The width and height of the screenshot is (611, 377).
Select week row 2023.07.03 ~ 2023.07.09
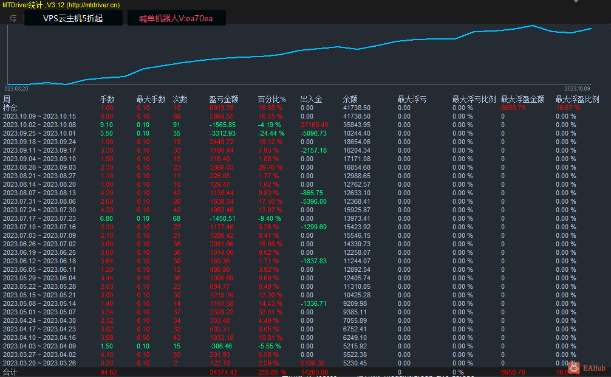[x=39, y=235]
